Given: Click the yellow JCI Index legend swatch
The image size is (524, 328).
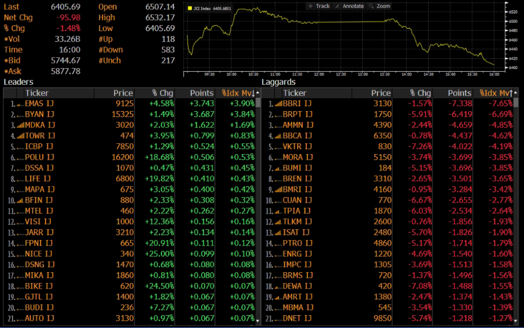Looking at the screenshot, I should (190, 8).
